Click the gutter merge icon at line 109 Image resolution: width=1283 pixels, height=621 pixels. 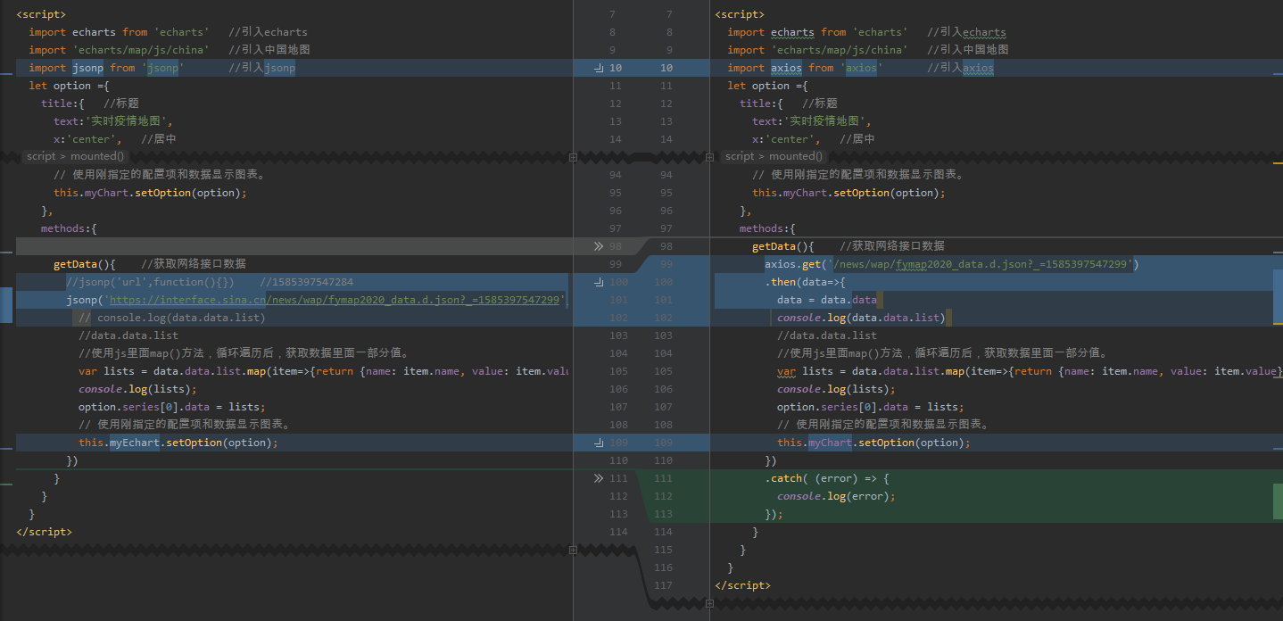pos(599,443)
